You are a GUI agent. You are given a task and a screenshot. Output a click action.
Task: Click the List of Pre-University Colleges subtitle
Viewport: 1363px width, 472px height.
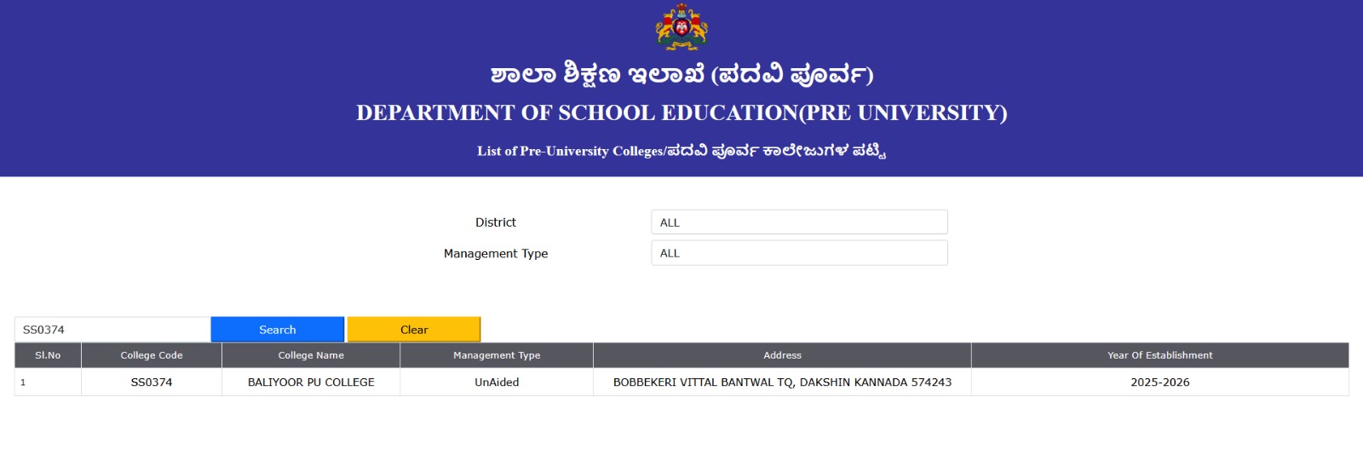click(681, 151)
